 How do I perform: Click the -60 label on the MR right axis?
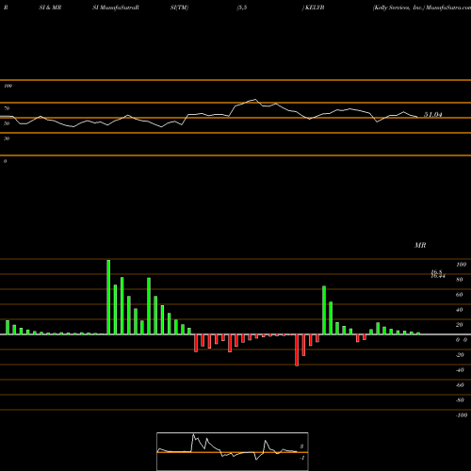[x=460, y=385]
